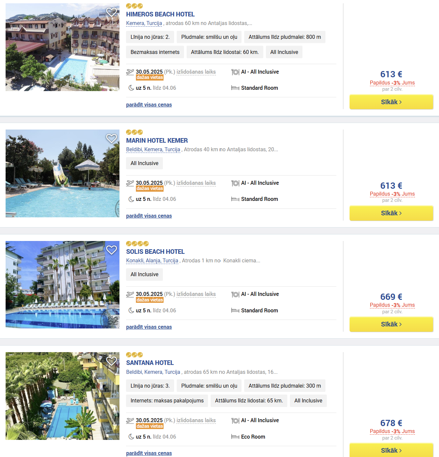Open the Marin Hotel Kemer pool photo
Image resolution: width=439 pixels, height=457 pixels.
pyautogui.click(x=63, y=173)
